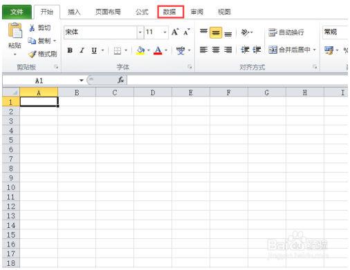Click the Paste clipboard icon

[x=15, y=30]
